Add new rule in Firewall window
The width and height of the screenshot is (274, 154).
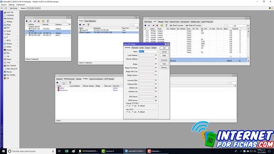[145, 26]
